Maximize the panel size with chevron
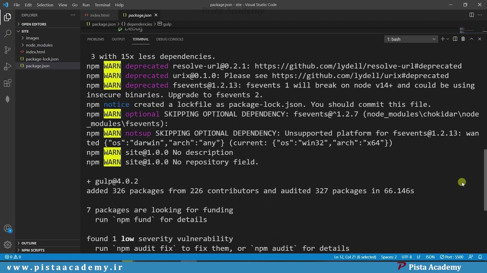This screenshot has height=273, width=487. pos(471,39)
